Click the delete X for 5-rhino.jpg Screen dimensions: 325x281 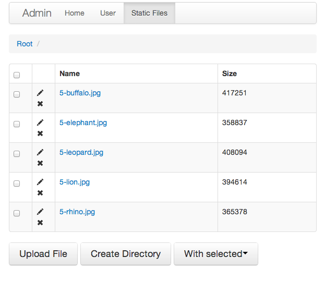coord(40,223)
